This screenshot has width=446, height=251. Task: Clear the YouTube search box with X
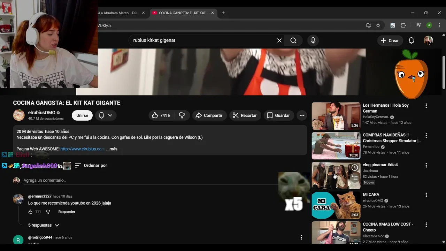tap(279, 40)
